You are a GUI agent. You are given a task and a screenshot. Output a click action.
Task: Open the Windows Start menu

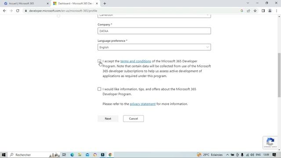pyautogui.click(x=4, y=155)
